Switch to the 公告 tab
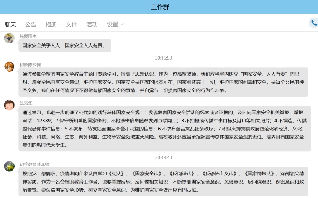 tap(31, 24)
